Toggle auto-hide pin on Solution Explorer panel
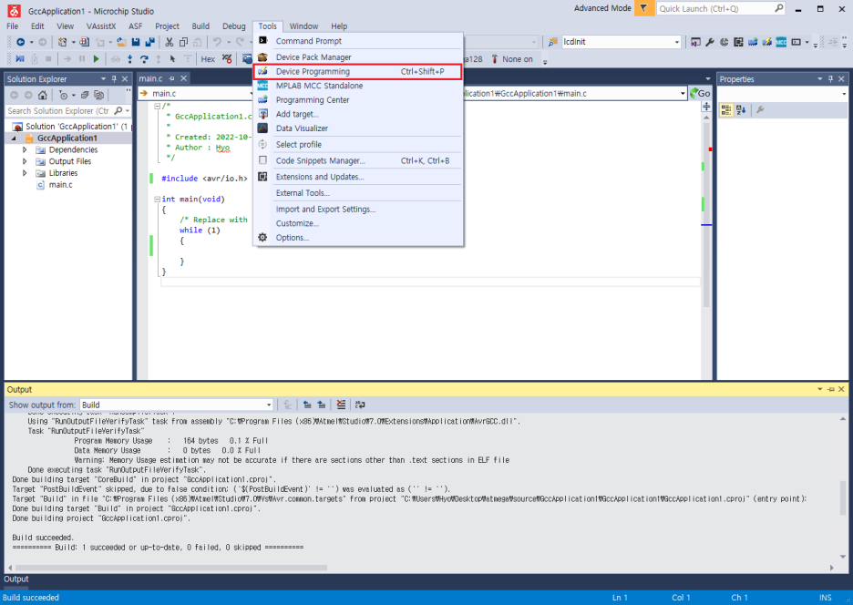853x605 pixels. (114, 79)
